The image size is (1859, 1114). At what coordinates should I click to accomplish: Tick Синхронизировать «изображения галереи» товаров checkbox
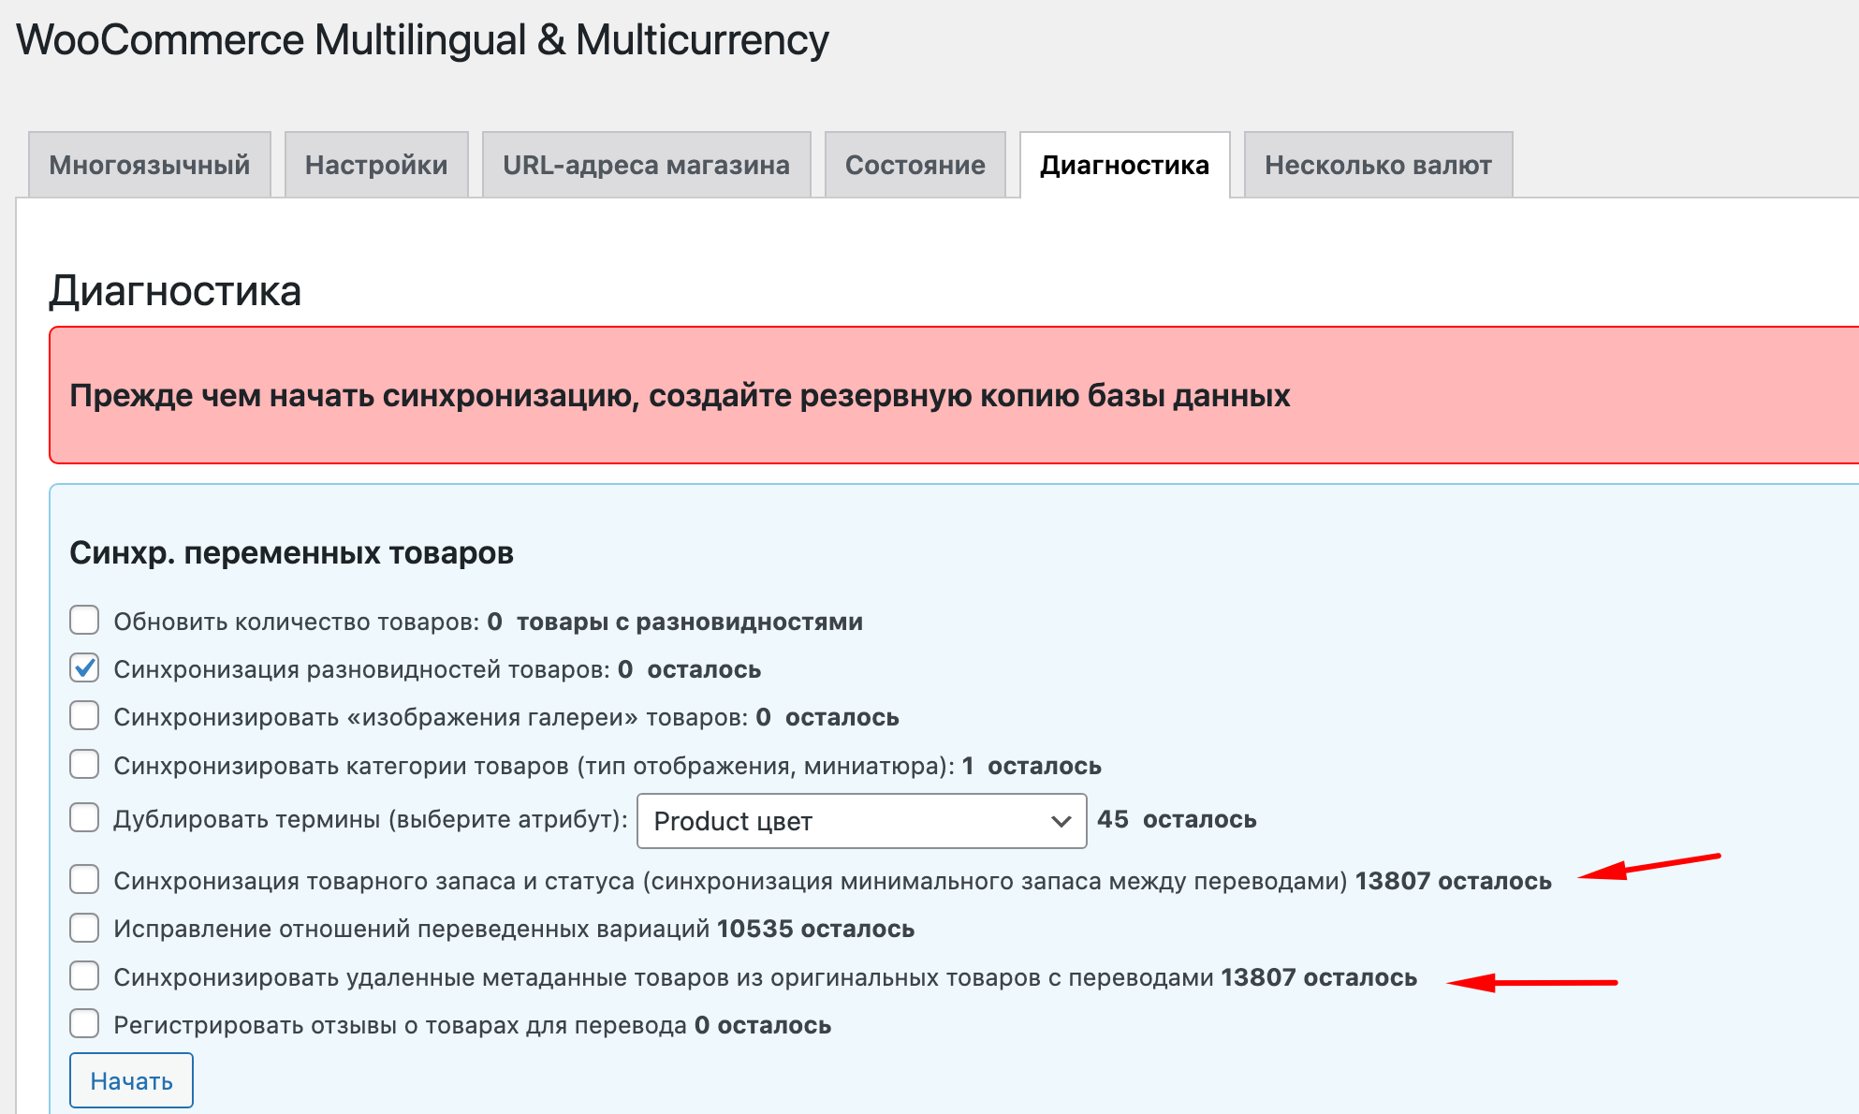(84, 715)
